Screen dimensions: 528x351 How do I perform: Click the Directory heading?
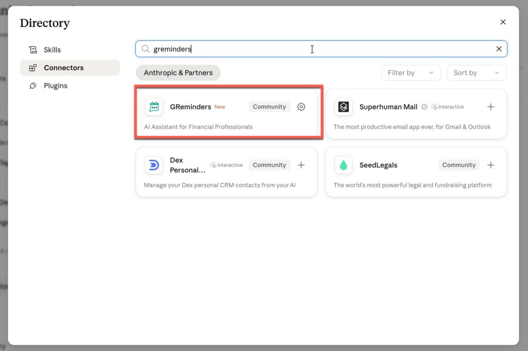point(45,23)
